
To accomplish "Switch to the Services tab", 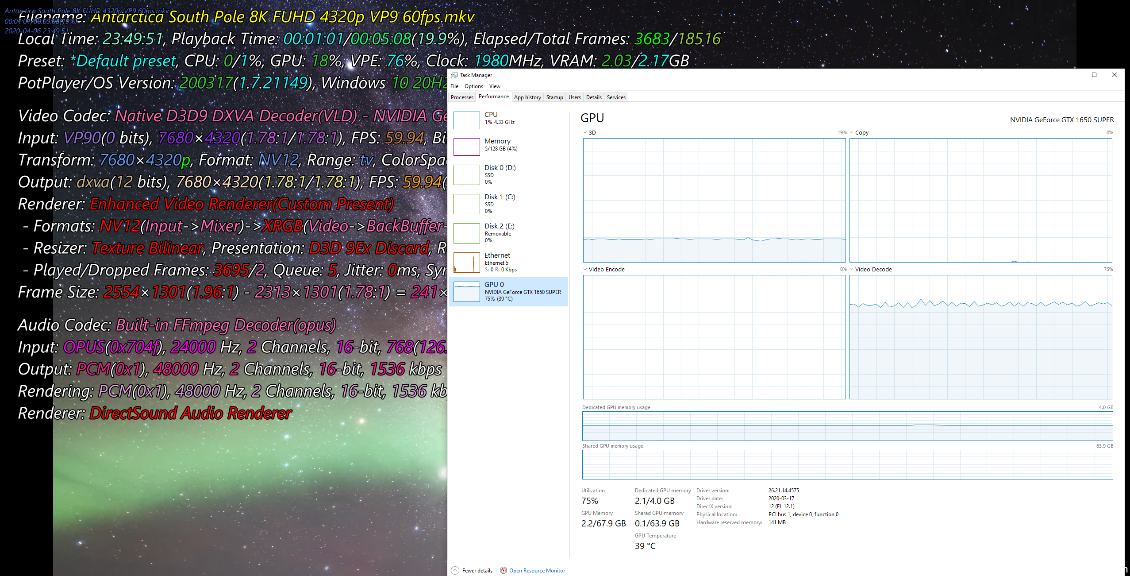I will pos(616,97).
